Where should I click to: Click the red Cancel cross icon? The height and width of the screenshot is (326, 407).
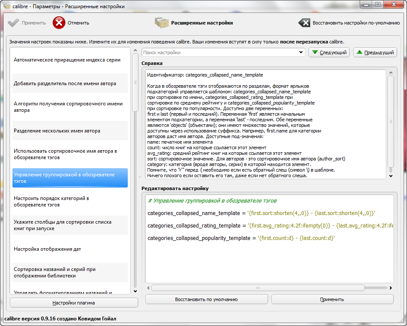click(59, 23)
